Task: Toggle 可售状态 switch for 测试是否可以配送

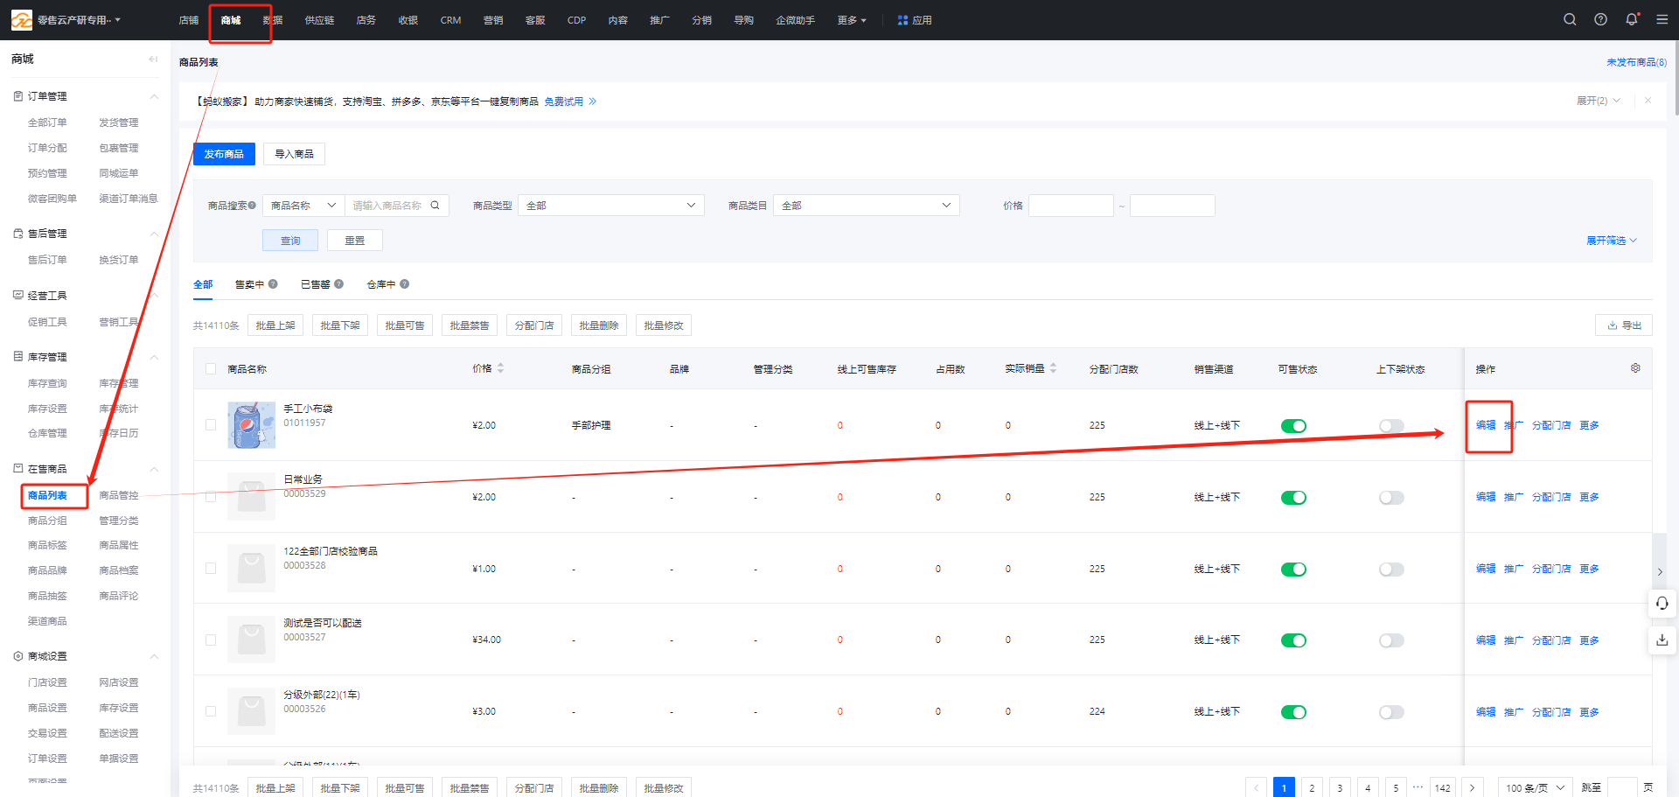Action: pyautogui.click(x=1293, y=640)
